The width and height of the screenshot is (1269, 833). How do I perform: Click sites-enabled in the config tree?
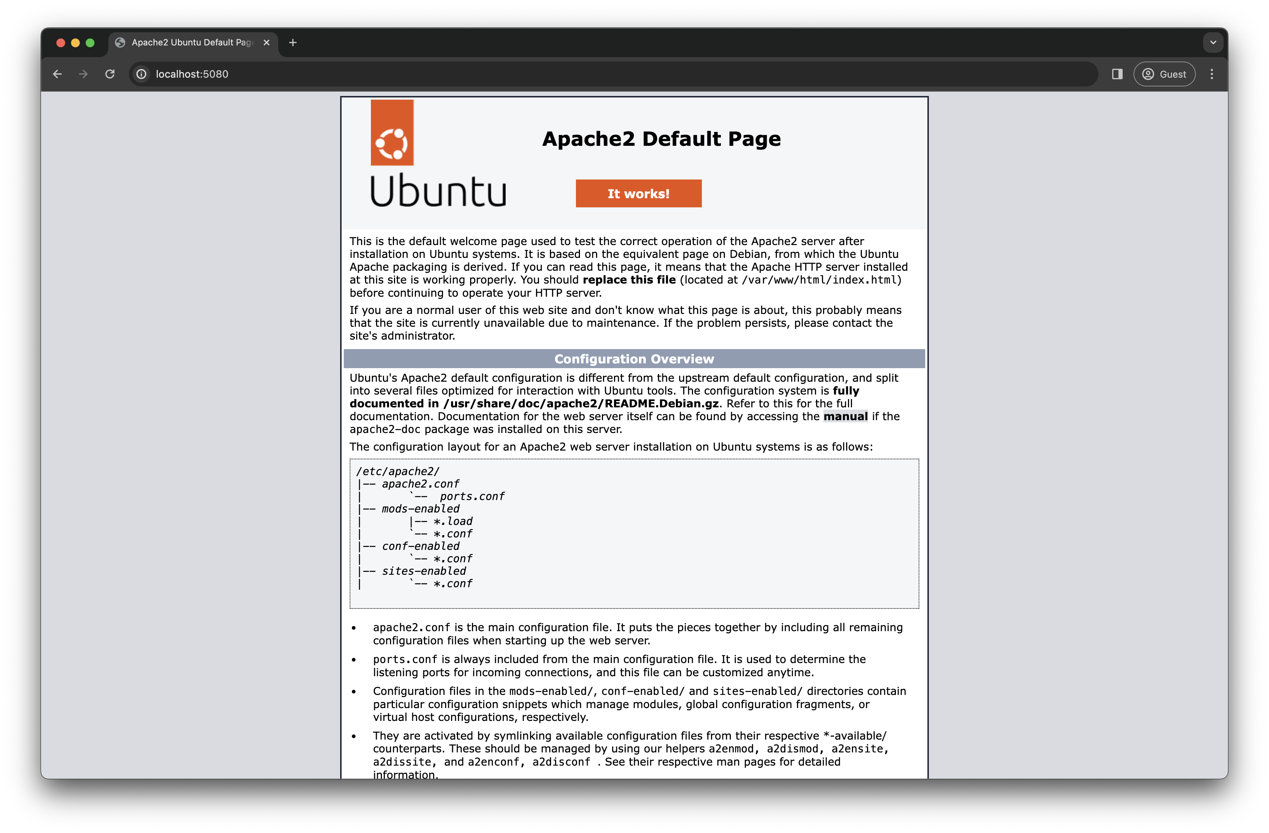[424, 571]
